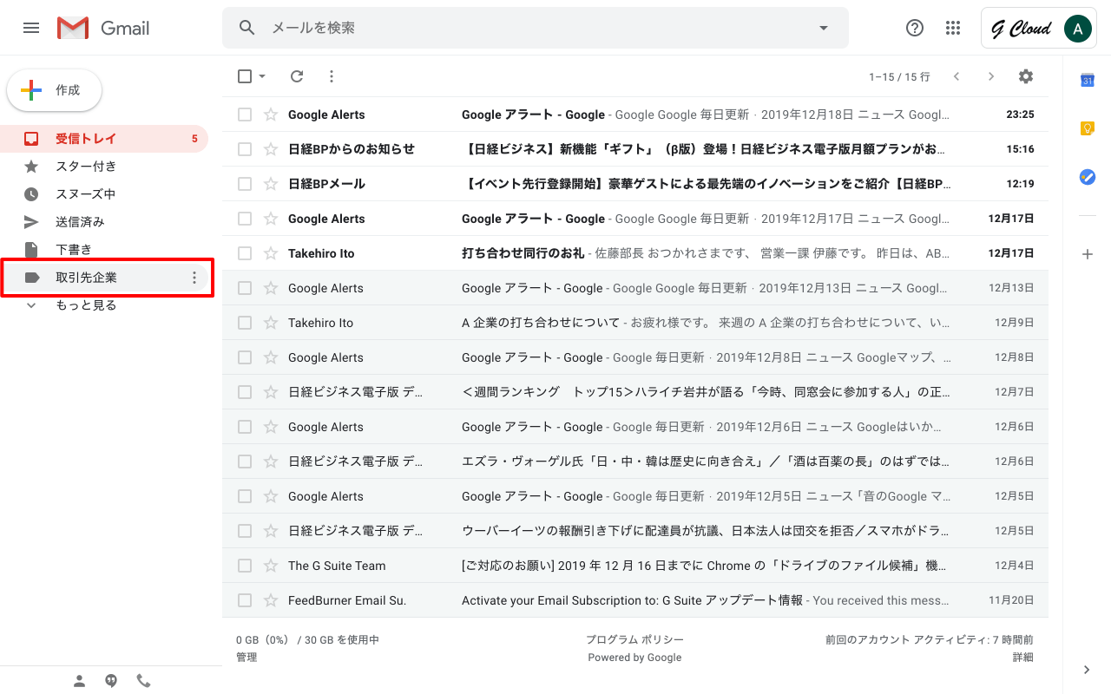Toggle the select all checkbox
1111x694 pixels.
pos(245,76)
